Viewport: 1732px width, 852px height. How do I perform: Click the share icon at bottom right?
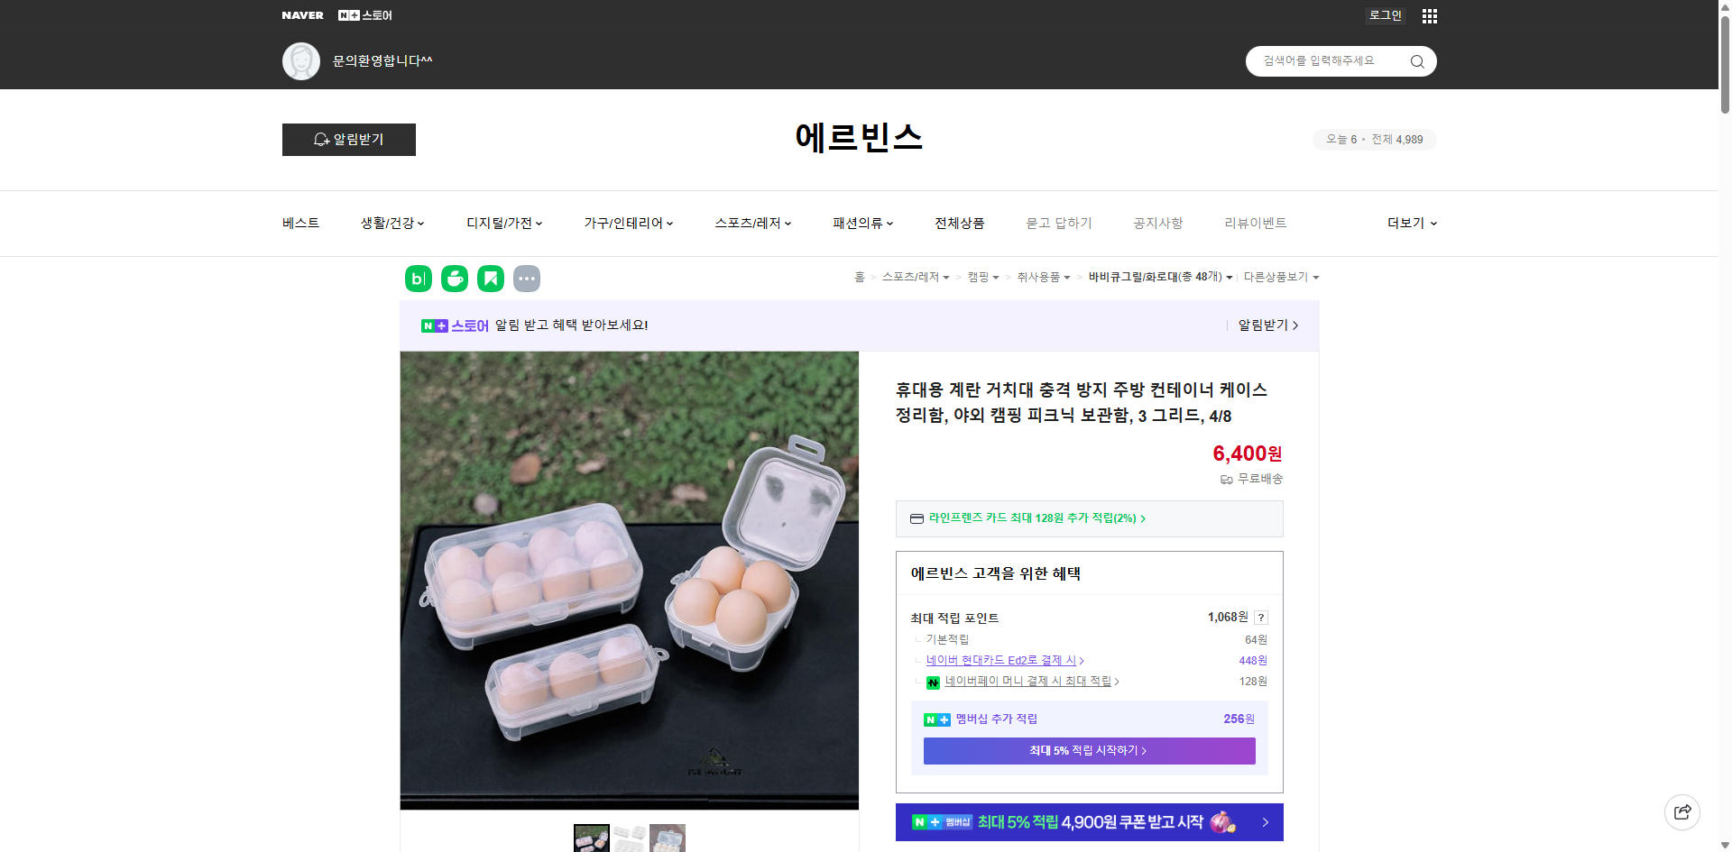point(1682,811)
